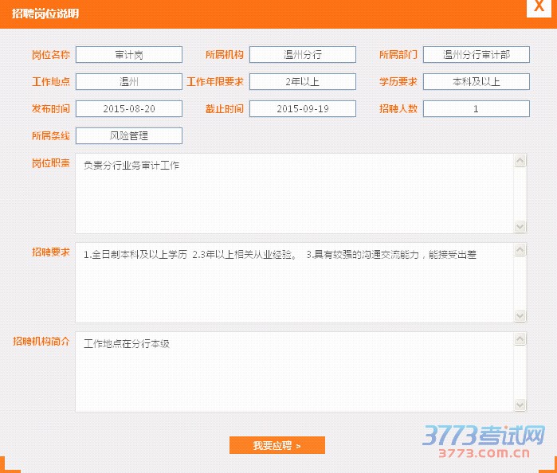The image size is (557, 473).
Task: Click inside the 招聘要求 text area
Action: tap(295, 283)
